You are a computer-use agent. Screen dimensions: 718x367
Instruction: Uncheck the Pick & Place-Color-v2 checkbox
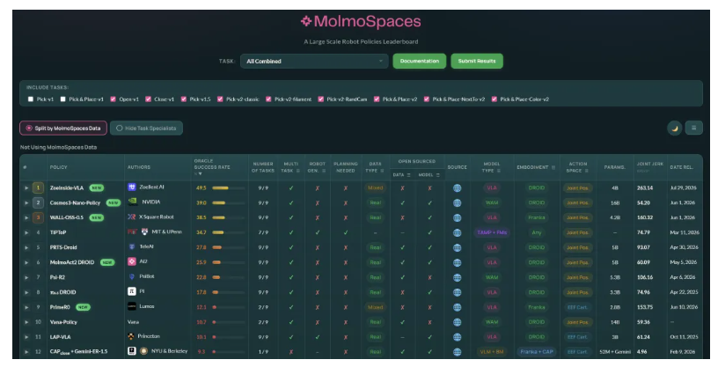[x=495, y=99]
